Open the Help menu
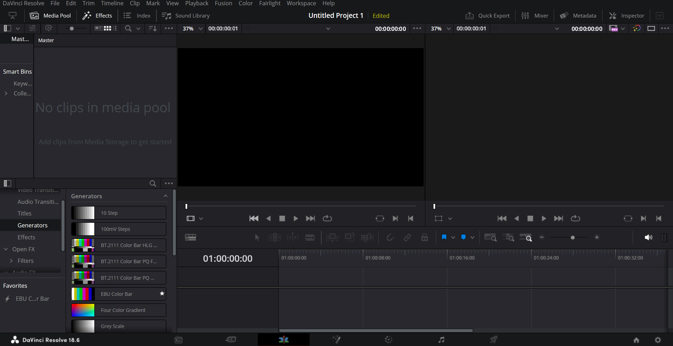Viewport: 673px width, 346px height. pyautogui.click(x=329, y=3)
